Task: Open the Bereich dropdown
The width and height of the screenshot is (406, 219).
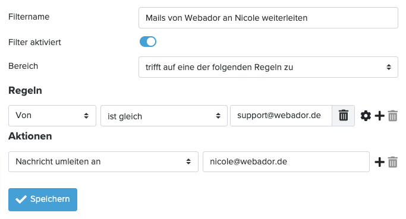Action: tap(268, 67)
